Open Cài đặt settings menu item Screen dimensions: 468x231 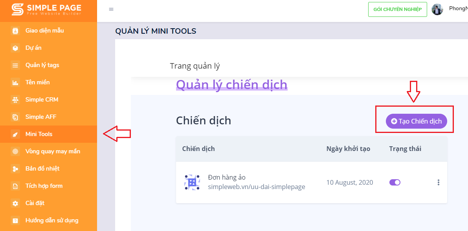[48, 203]
